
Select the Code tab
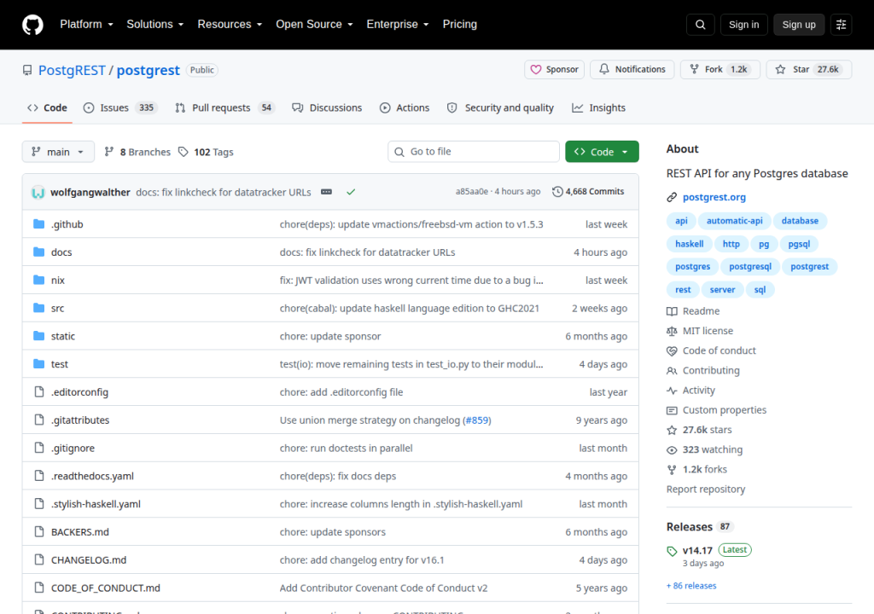(48, 107)
